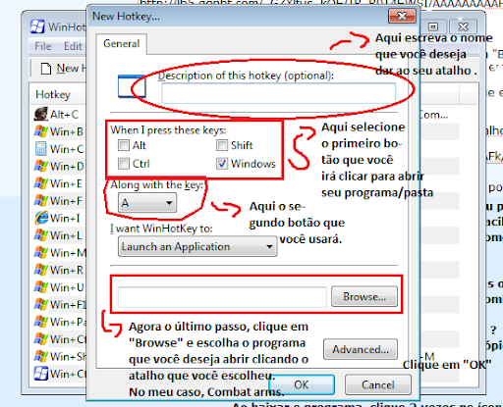Click the WinHotKey title bar logo
This screenshot has width=503, height=407.
pos(37,26)
